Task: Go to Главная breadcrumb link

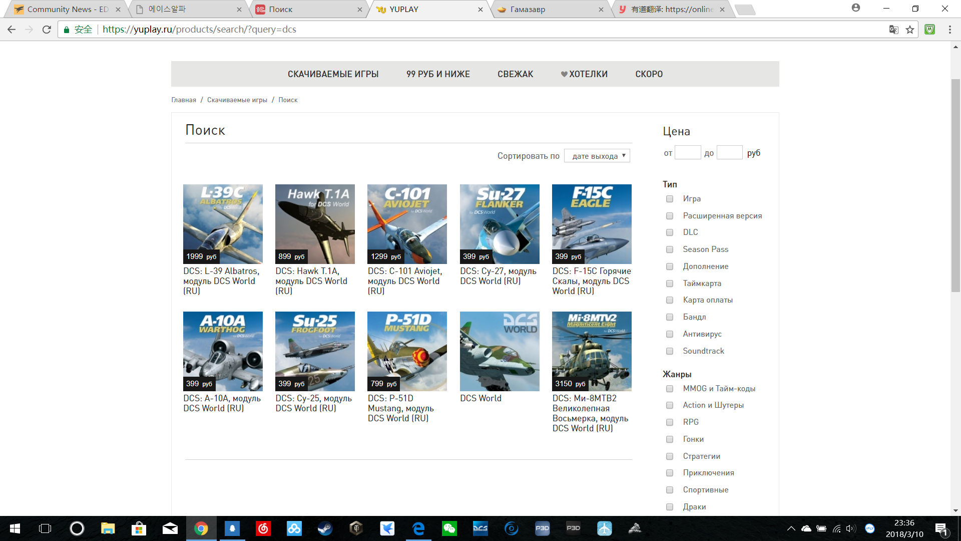Action: [184, 100]
